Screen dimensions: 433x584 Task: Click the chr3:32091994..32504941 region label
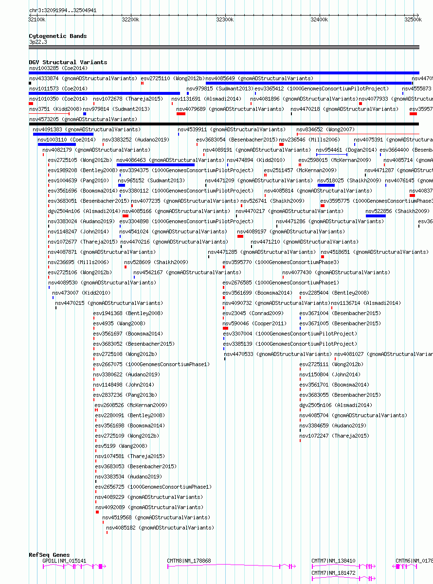click(63, 10)
